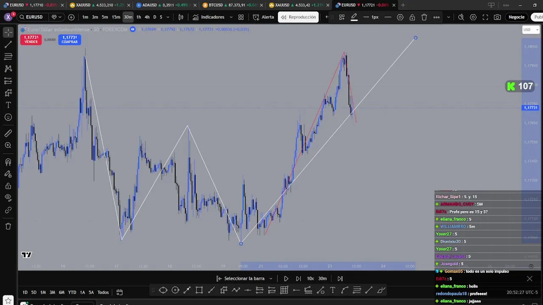Open the Fibonacci tools group
This screenshot has height=305, width=543.
[x=8, y=56]
